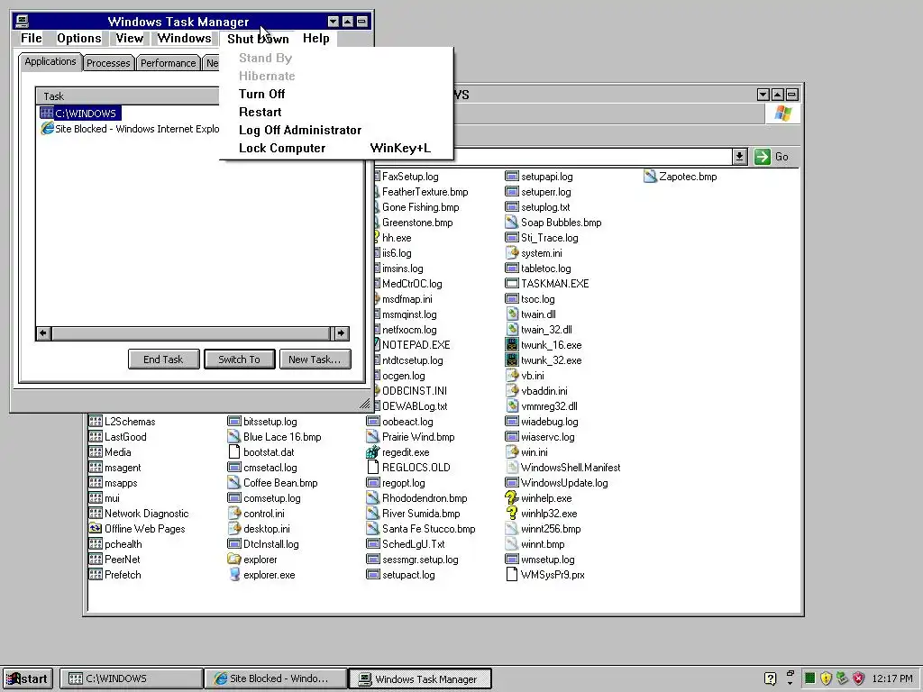Select the winnt256.bmp icon
Image resolution: width=923 pixels, height=692 pixels.
tap(512, 529)
